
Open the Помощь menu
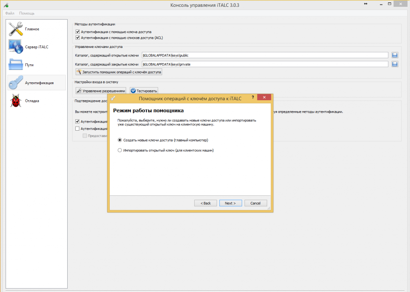pos(27,13)
